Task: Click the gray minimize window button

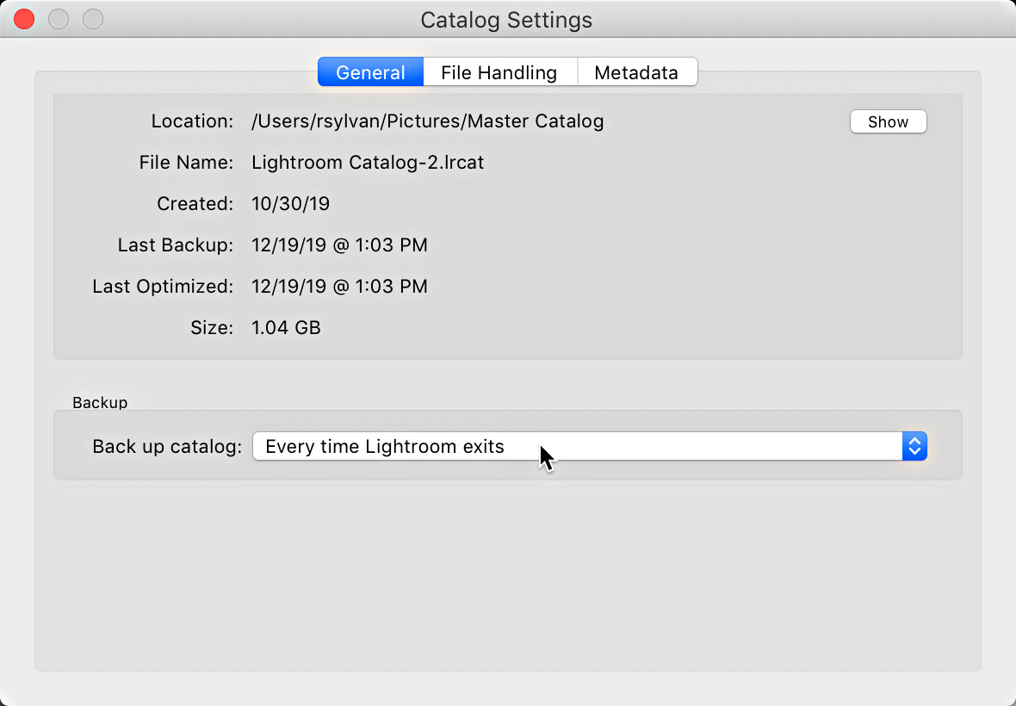Action: tap(59, 19)
